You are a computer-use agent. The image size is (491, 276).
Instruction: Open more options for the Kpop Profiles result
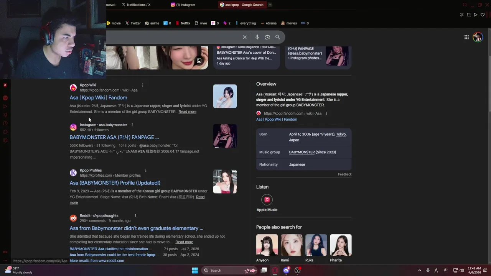[146, 170]
